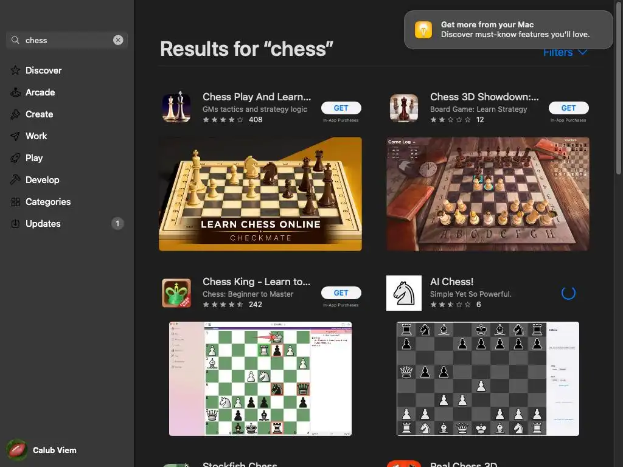The image size is (623, 467).
Task: Get the Chess 3D Showdown app
Action: click(x=568, y=108)
